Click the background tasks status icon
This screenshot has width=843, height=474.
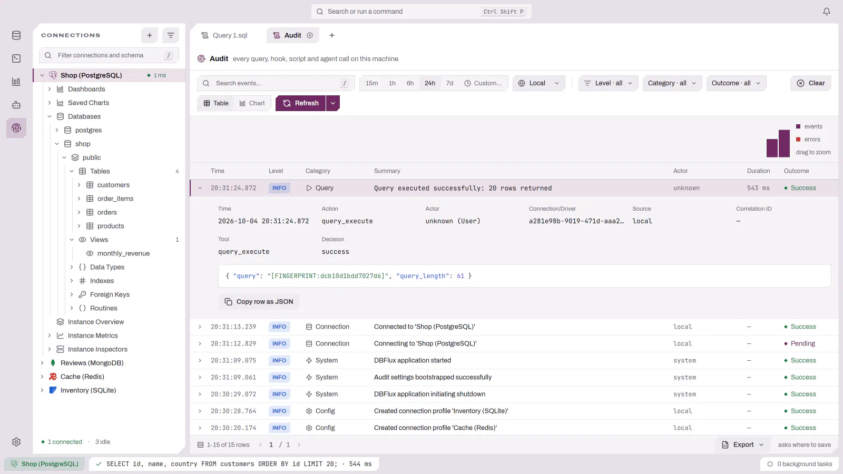[770, 464]
